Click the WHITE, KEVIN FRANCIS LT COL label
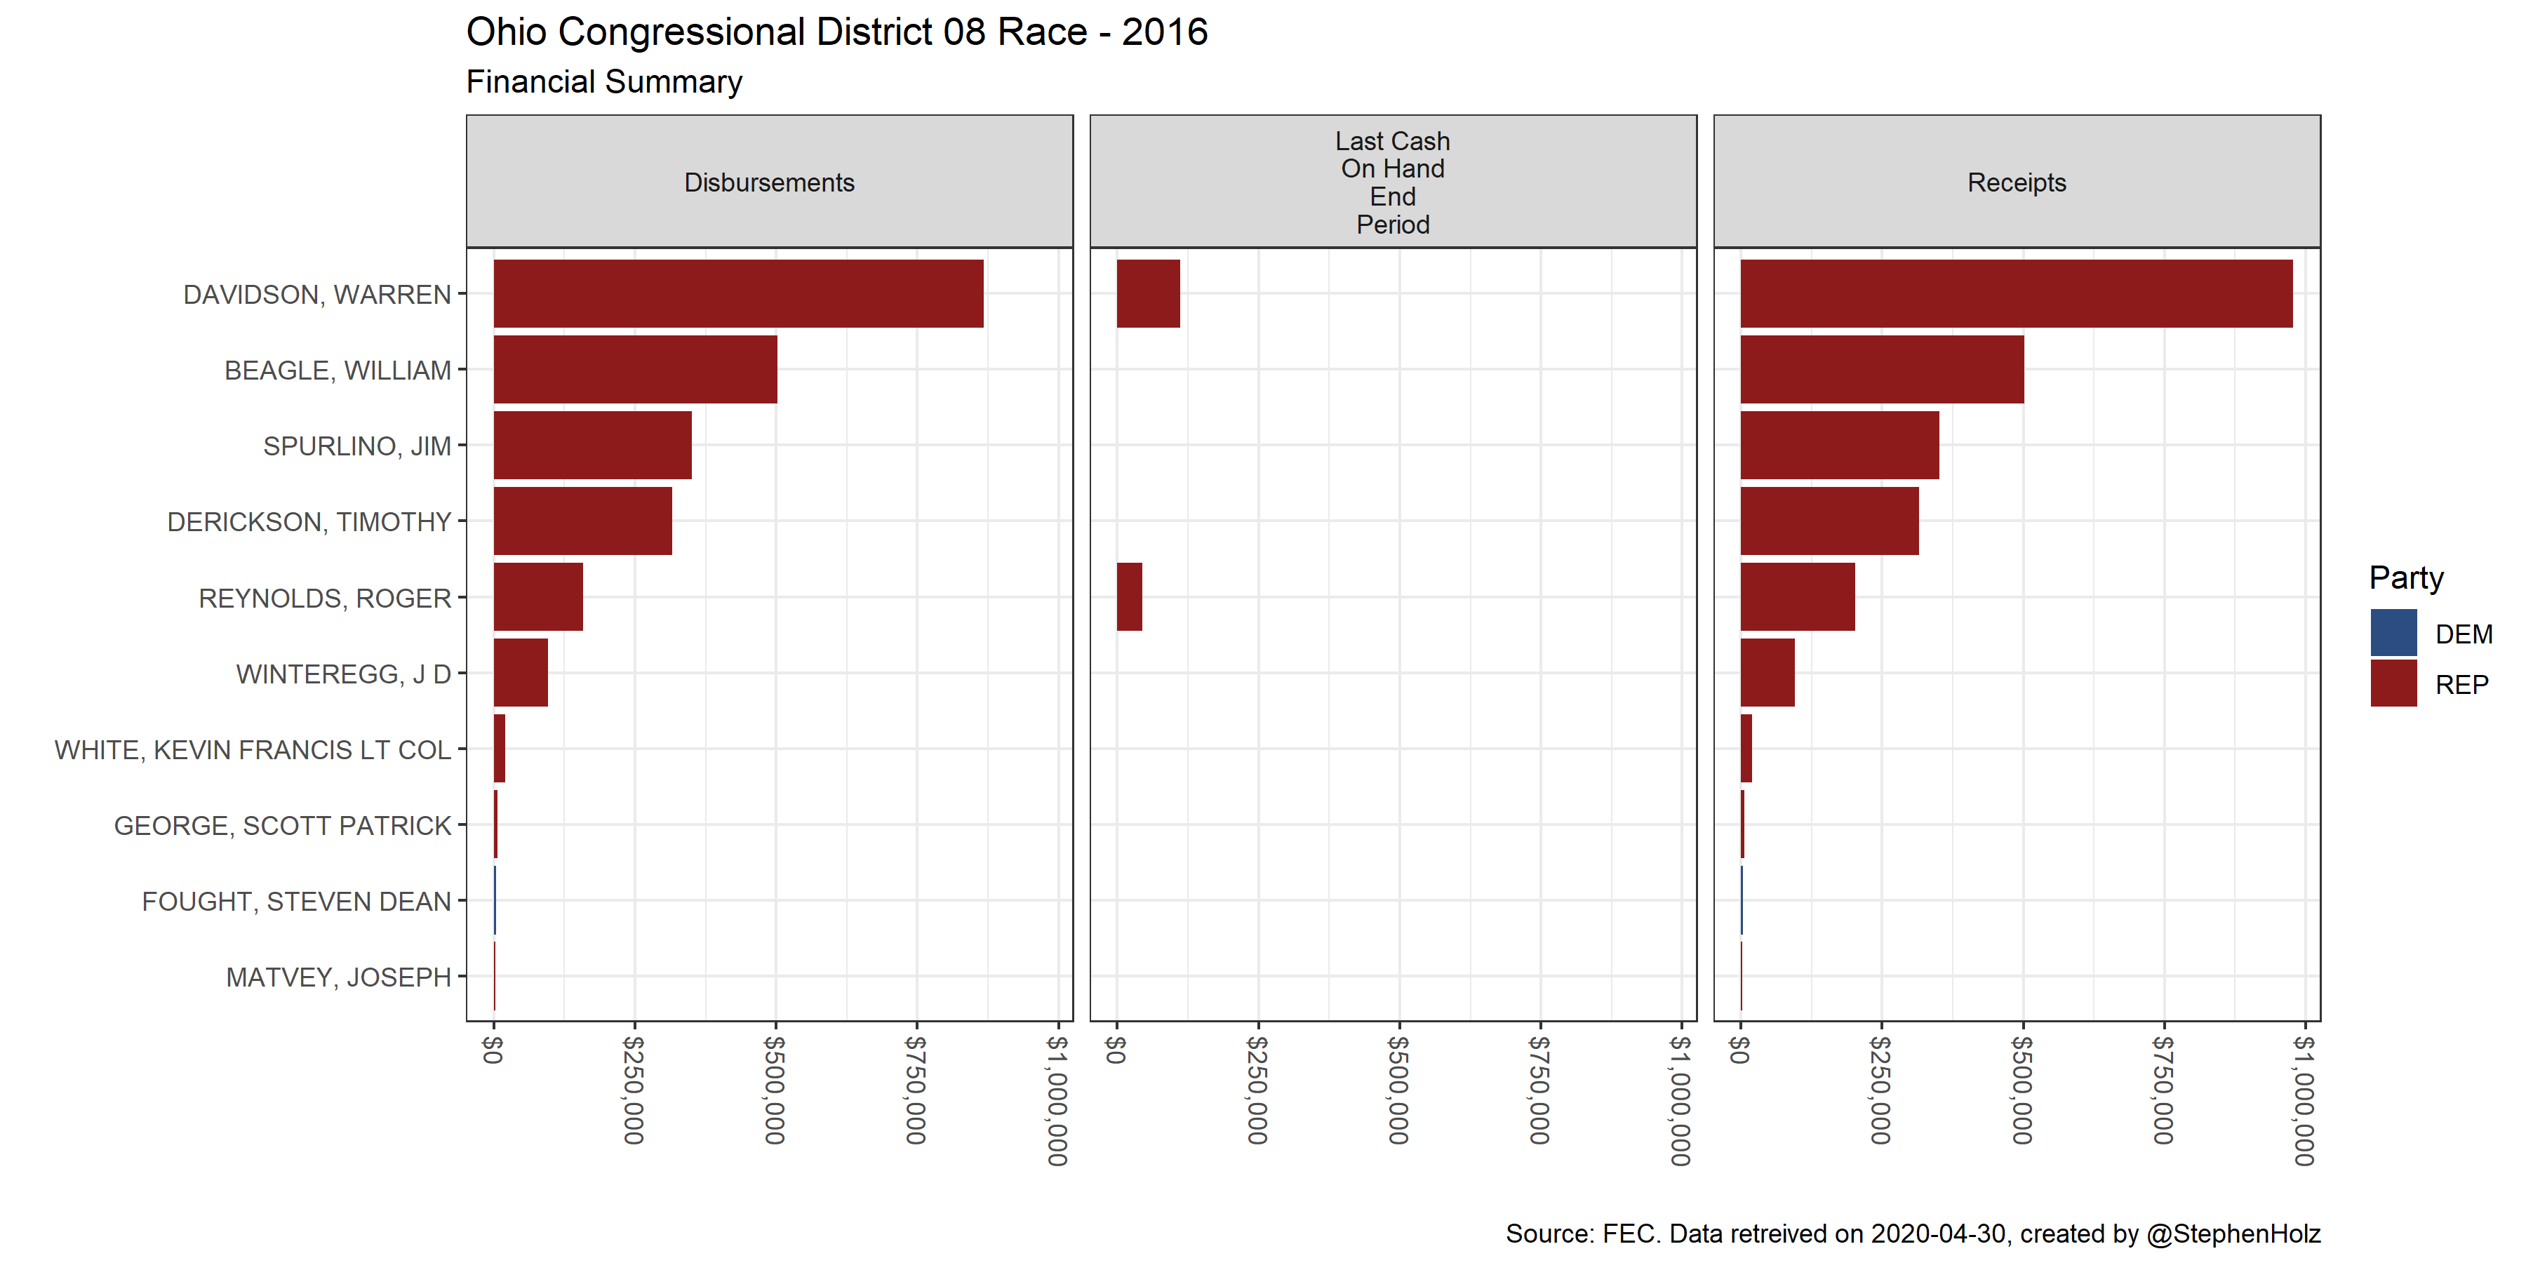The height and width of the screenshot is (1263, 2526). (x=253, y=750)
